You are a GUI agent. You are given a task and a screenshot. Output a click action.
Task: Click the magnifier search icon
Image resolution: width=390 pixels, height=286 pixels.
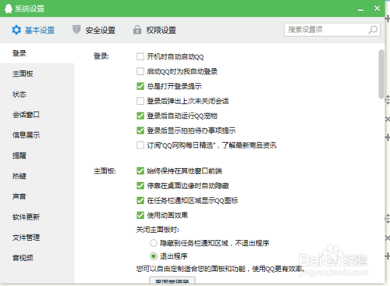coord(373,30)
